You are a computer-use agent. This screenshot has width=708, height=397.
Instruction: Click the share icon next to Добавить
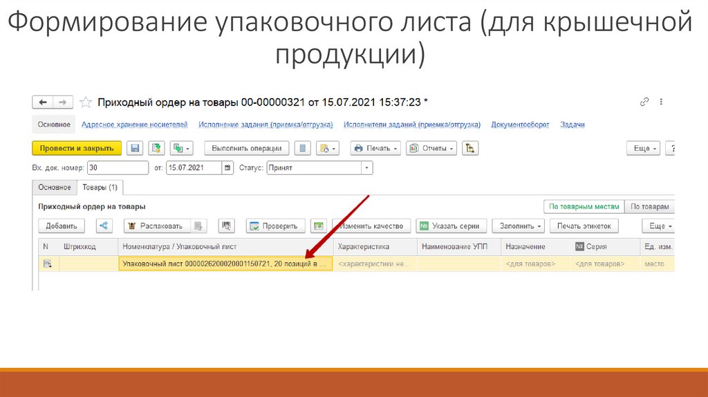[x=104, y=225]
